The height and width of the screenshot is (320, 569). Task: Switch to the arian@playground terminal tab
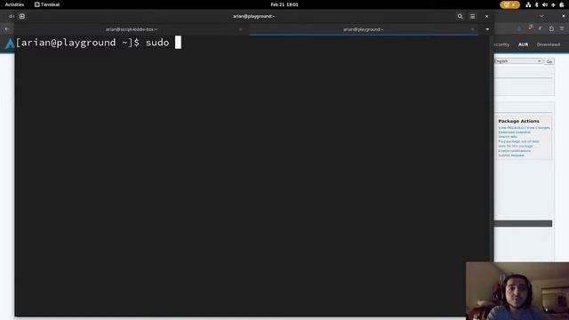[x=364, y=29]
